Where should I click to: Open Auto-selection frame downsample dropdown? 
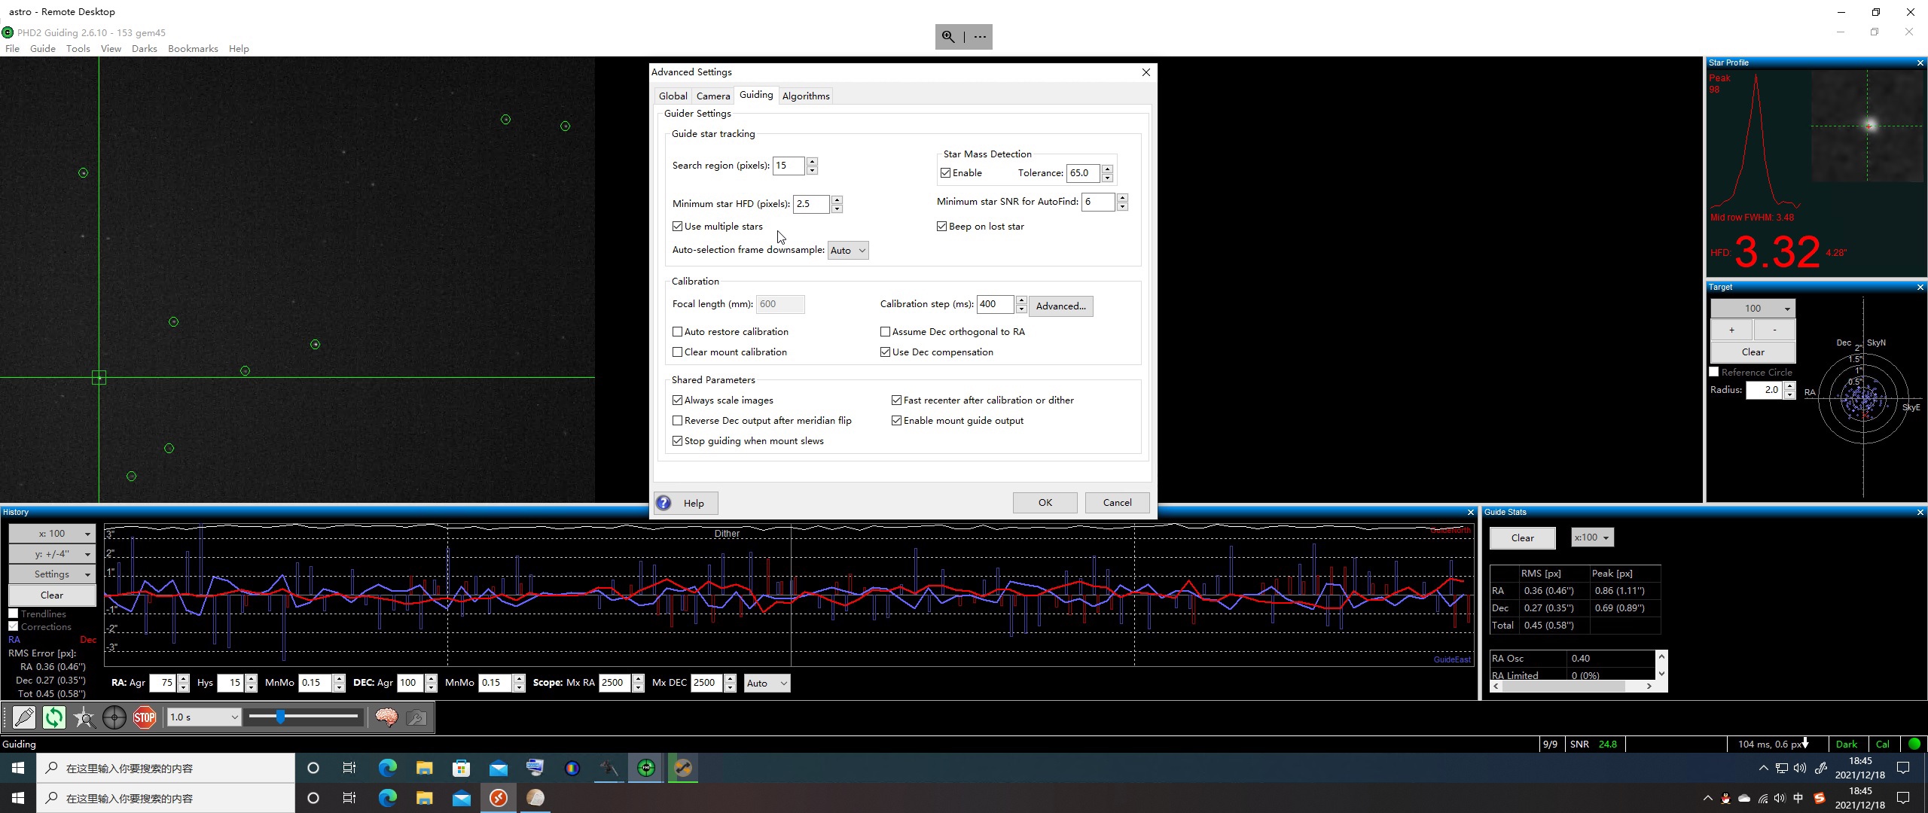tap(848, 251)
